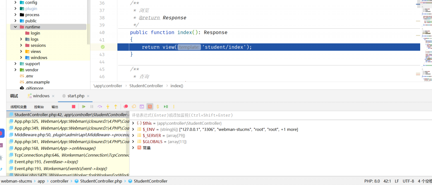
Task: Close the windows debug tab
Action: click(x=53, y=96)
